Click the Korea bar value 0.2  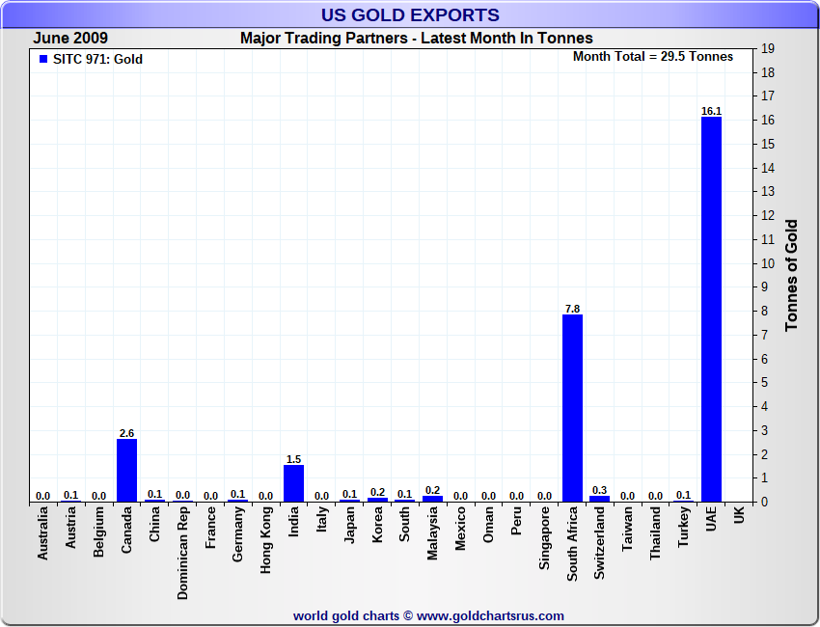(x=377, y=492)
